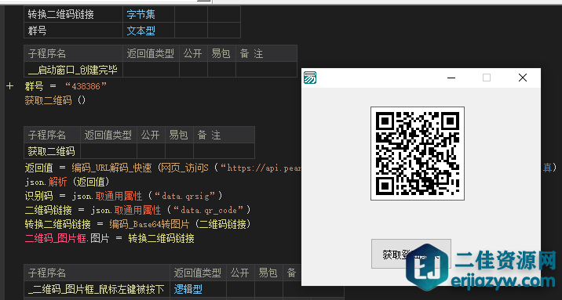The height and width of the screenshot is (300, 562).
Task: Select the 转换二维码链接 variable name cell
Action: pyautogui.click(x=74, y=14)
